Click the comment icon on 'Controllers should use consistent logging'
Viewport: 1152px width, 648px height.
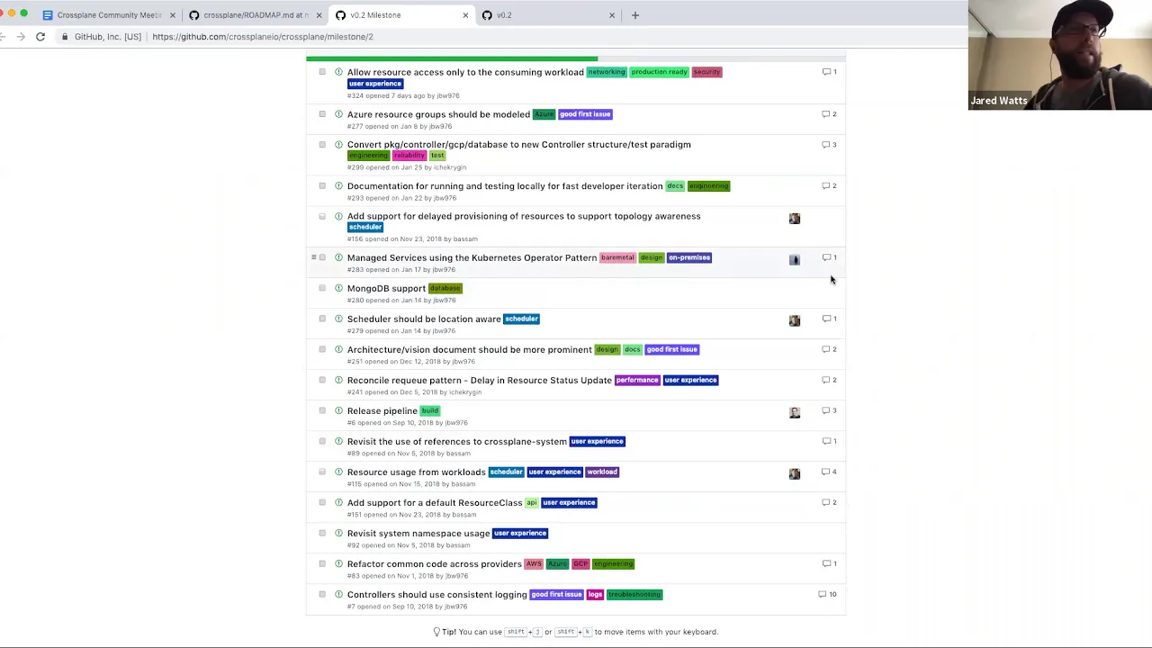[823, 594]
